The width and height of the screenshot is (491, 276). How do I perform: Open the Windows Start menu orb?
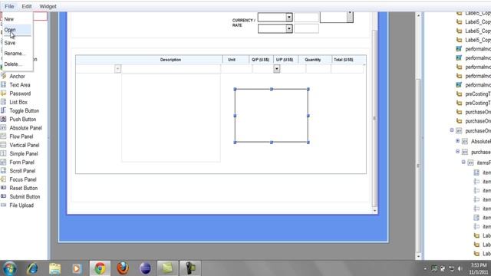pyautogui.click(x=10, y=268)
